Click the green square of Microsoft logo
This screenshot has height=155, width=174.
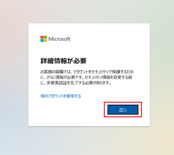pyautogui.click(x=45, y=37)
